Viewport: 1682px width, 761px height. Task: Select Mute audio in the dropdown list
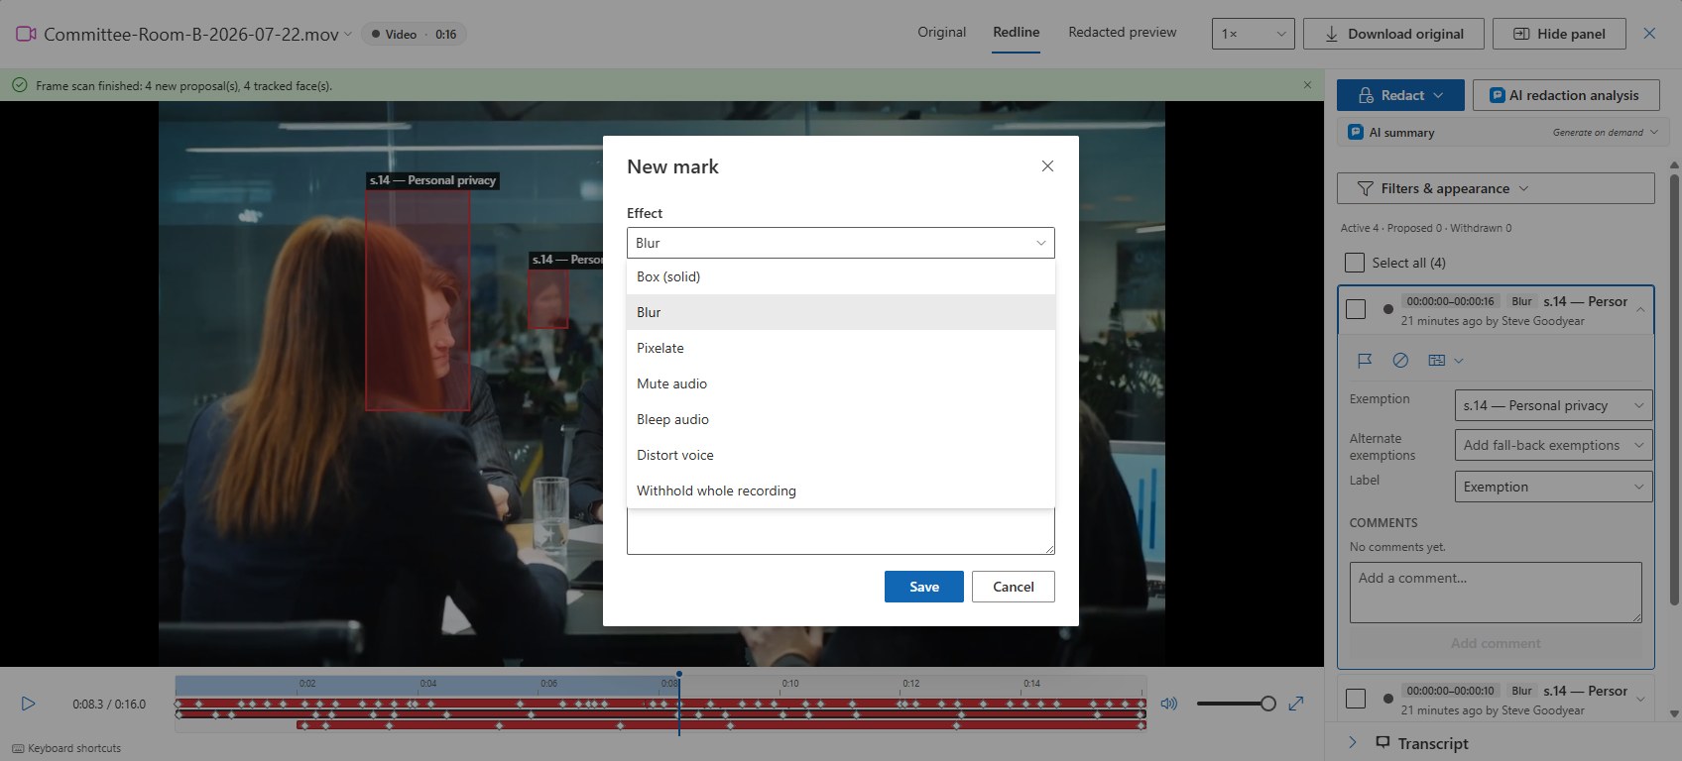click(x=840, y=383)
